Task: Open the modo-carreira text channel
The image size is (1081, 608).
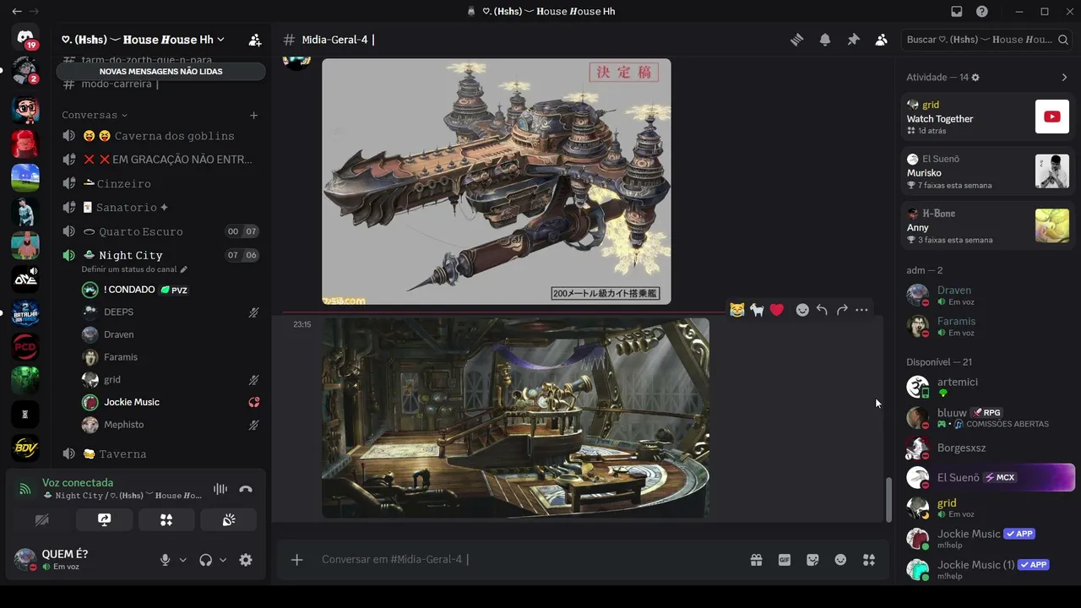Action: [x=160, y=84]
